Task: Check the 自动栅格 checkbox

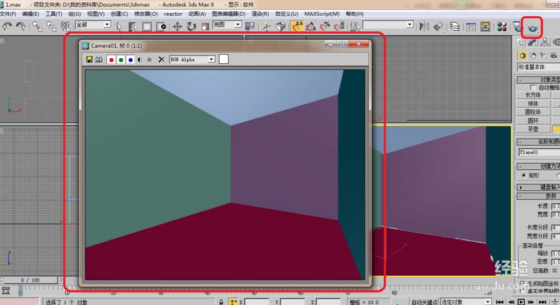Action: pyautogui.click(x=533, y=87)
